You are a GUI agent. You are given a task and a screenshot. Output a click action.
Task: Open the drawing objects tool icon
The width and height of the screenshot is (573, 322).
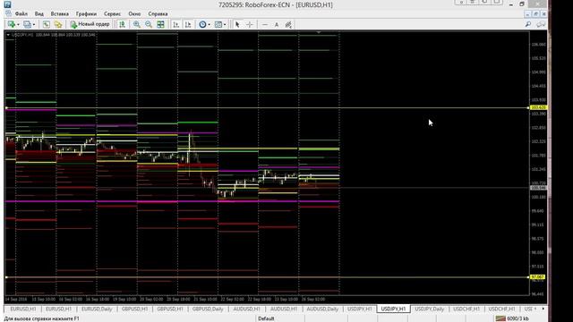coord(288,24)
